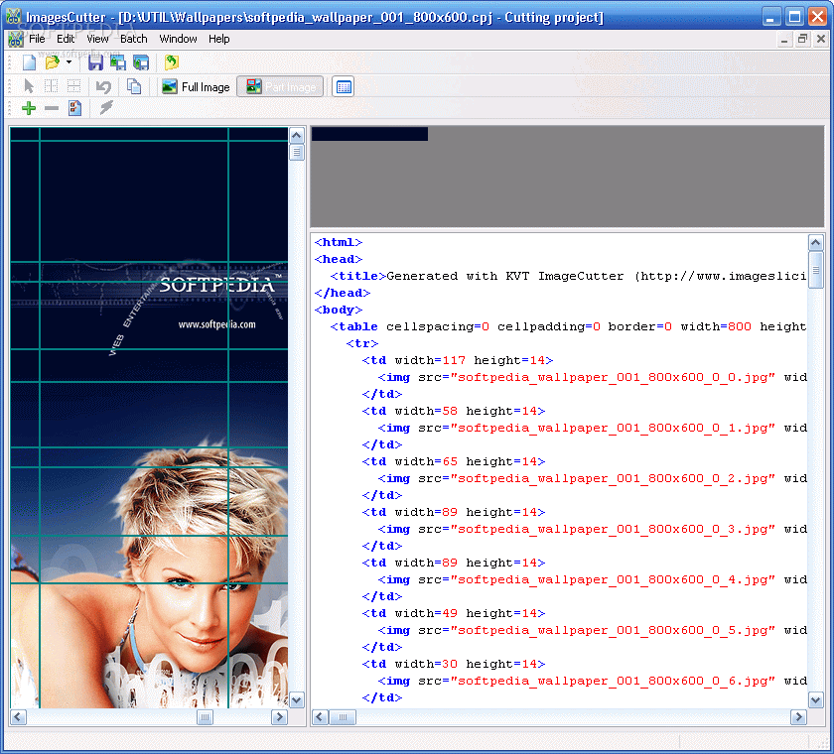Viewport: 834px width, 754px height.
Task: Click the <td width=65 height=14> line
Action: tap(453, 461)
